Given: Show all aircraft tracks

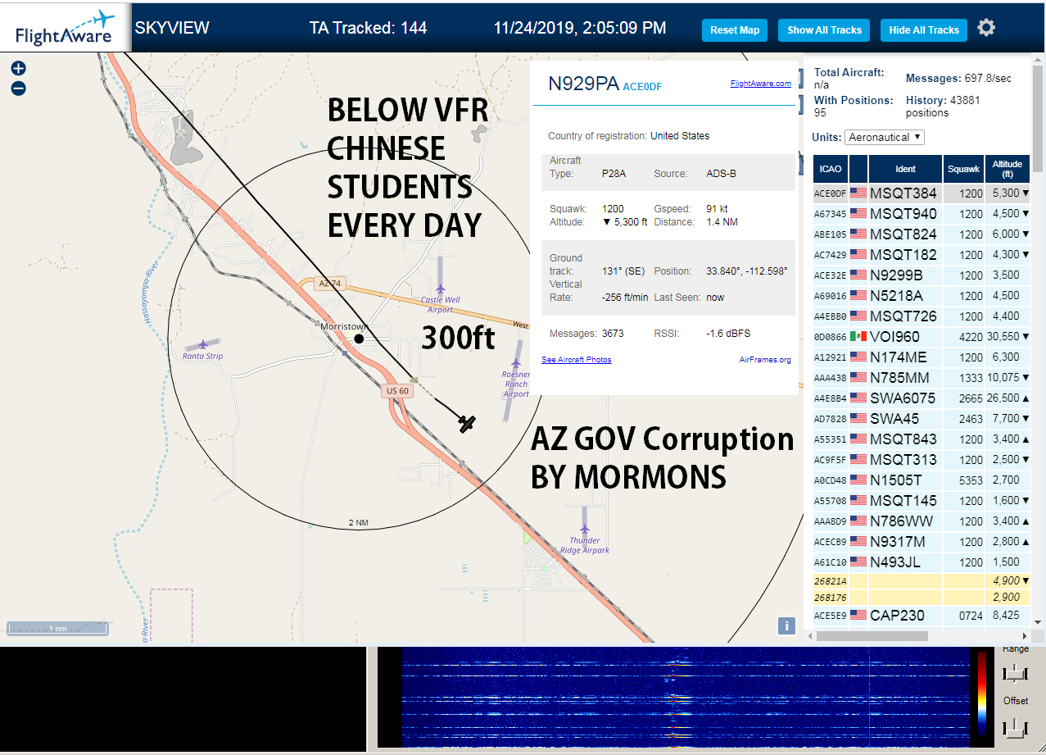Looking at the screenshot, I should coord(824,30).
